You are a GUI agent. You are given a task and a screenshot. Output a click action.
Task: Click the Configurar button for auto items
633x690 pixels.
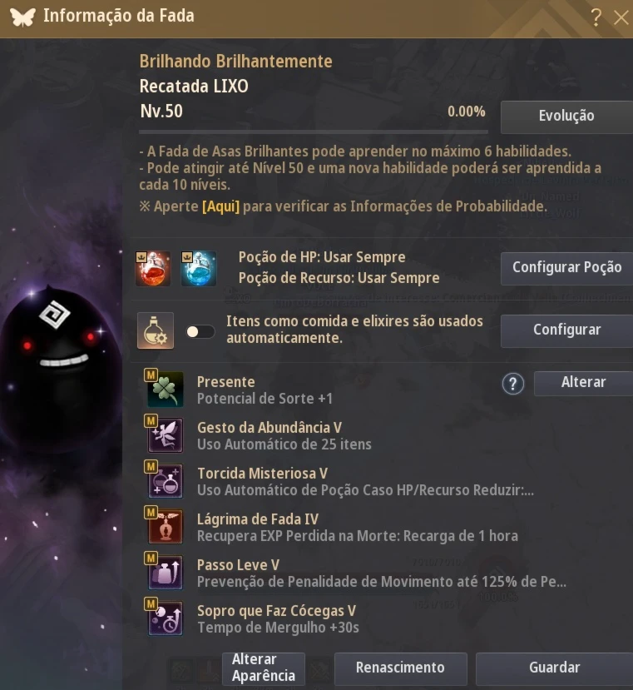566,330
